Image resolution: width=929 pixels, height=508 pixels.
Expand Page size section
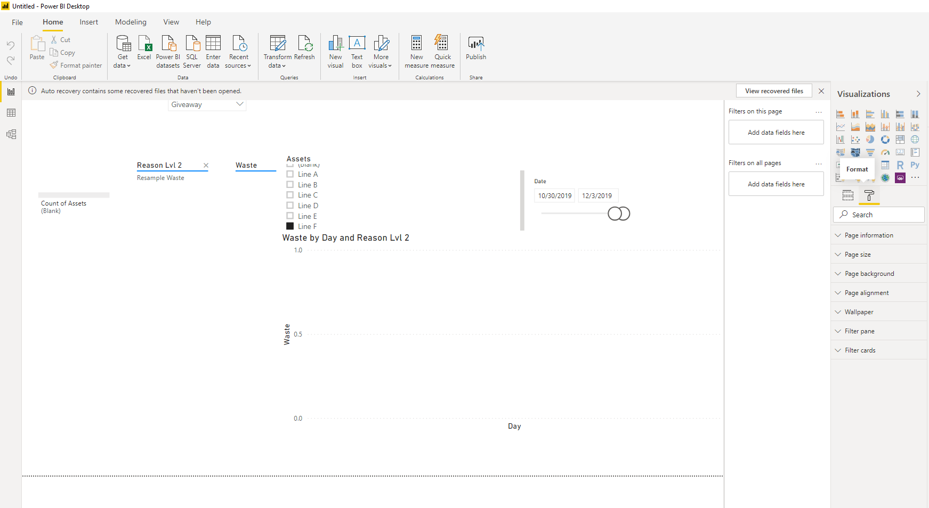(879, 255)
